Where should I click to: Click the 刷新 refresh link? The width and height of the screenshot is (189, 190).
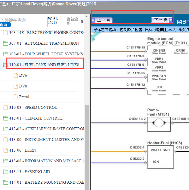pyautogui.click(x=183, y=22)
